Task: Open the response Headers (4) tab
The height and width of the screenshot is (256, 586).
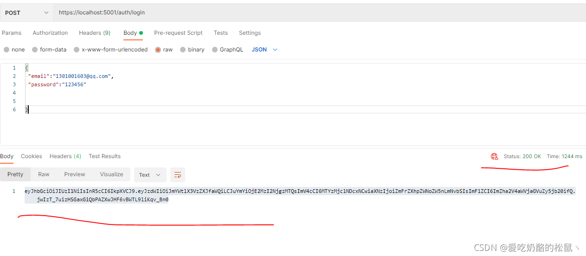Action: pos(65,156)
